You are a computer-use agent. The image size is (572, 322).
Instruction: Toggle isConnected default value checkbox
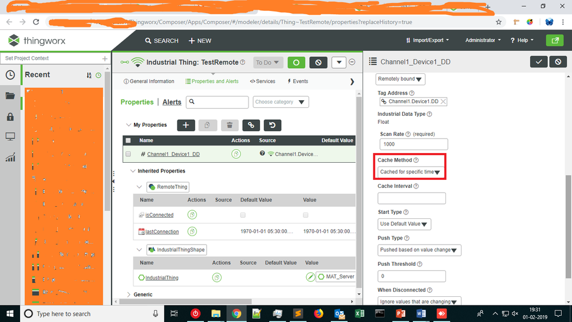243,215
